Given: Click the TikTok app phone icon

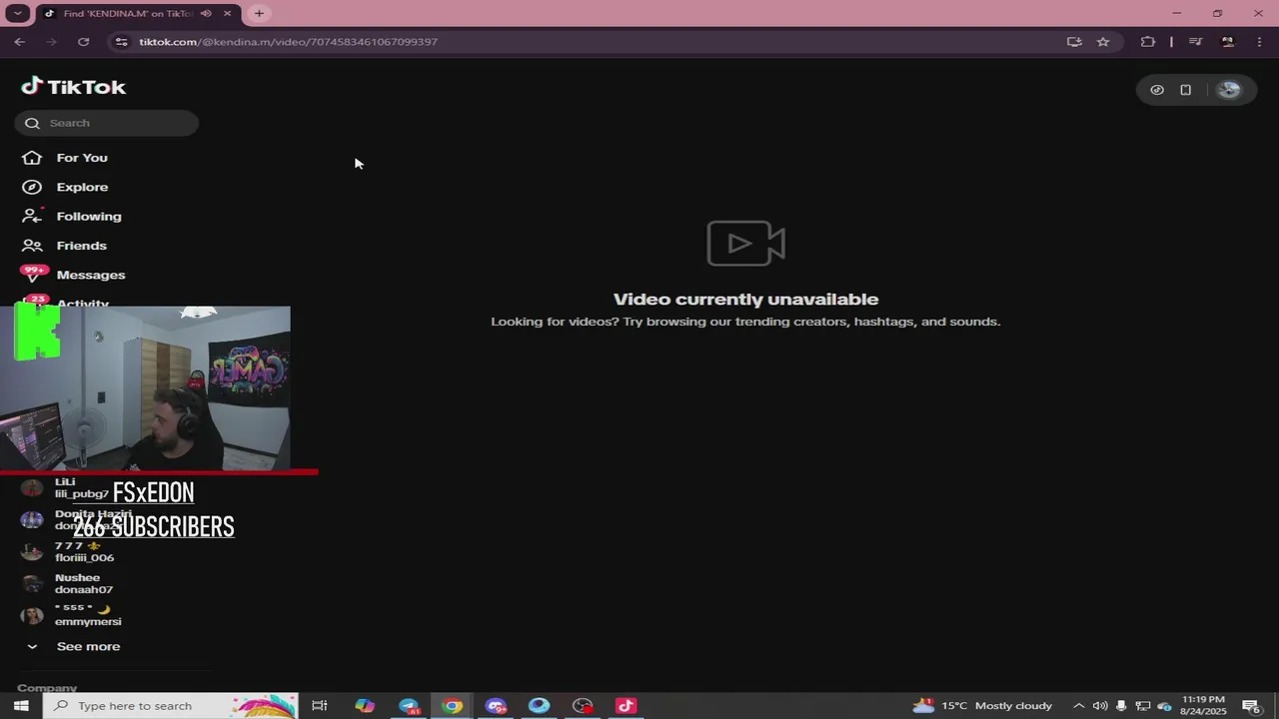Looking at the screenshot, I should coord(1185,90).
